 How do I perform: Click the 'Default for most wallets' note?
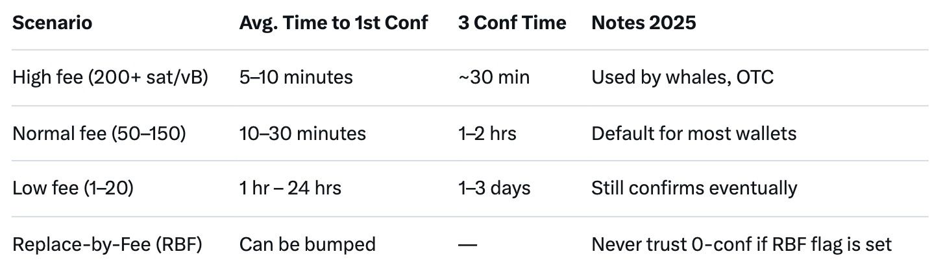694,134
